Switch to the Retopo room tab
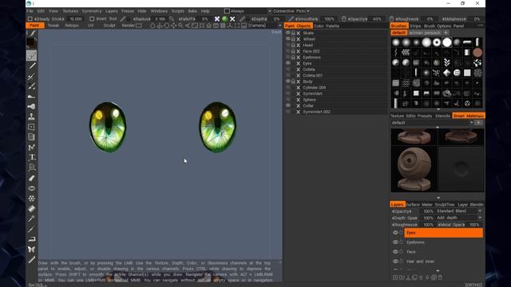511x287 pixels. click(72, 26)
